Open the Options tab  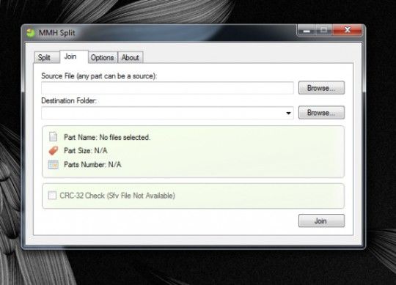103,57
